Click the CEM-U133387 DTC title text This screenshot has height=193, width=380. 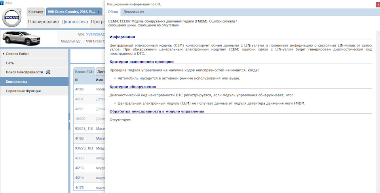pyautogui.click(x=173, y=23)
